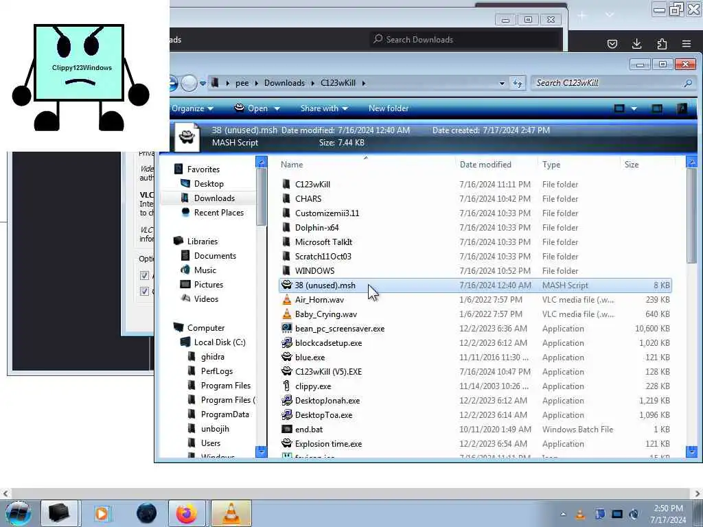Click the Search C123wKill box
Image resolution: width=703 pixels, height=527 pixels.
tap(612, 83)
